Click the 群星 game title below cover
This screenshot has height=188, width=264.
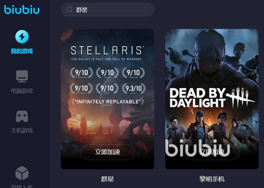[x=108, y=179]
